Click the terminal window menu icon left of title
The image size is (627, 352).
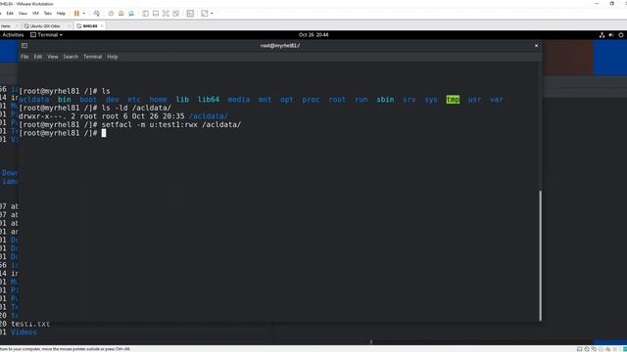point(24,46)
